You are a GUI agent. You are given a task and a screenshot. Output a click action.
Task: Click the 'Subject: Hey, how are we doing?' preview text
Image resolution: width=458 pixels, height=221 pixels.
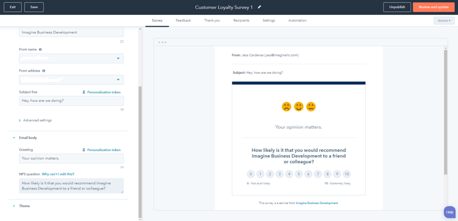(x=258, y=72)
